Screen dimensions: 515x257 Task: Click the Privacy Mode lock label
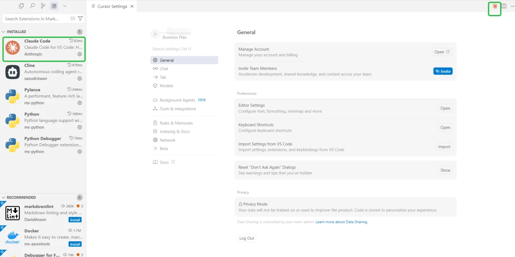(x=253, y=204)
